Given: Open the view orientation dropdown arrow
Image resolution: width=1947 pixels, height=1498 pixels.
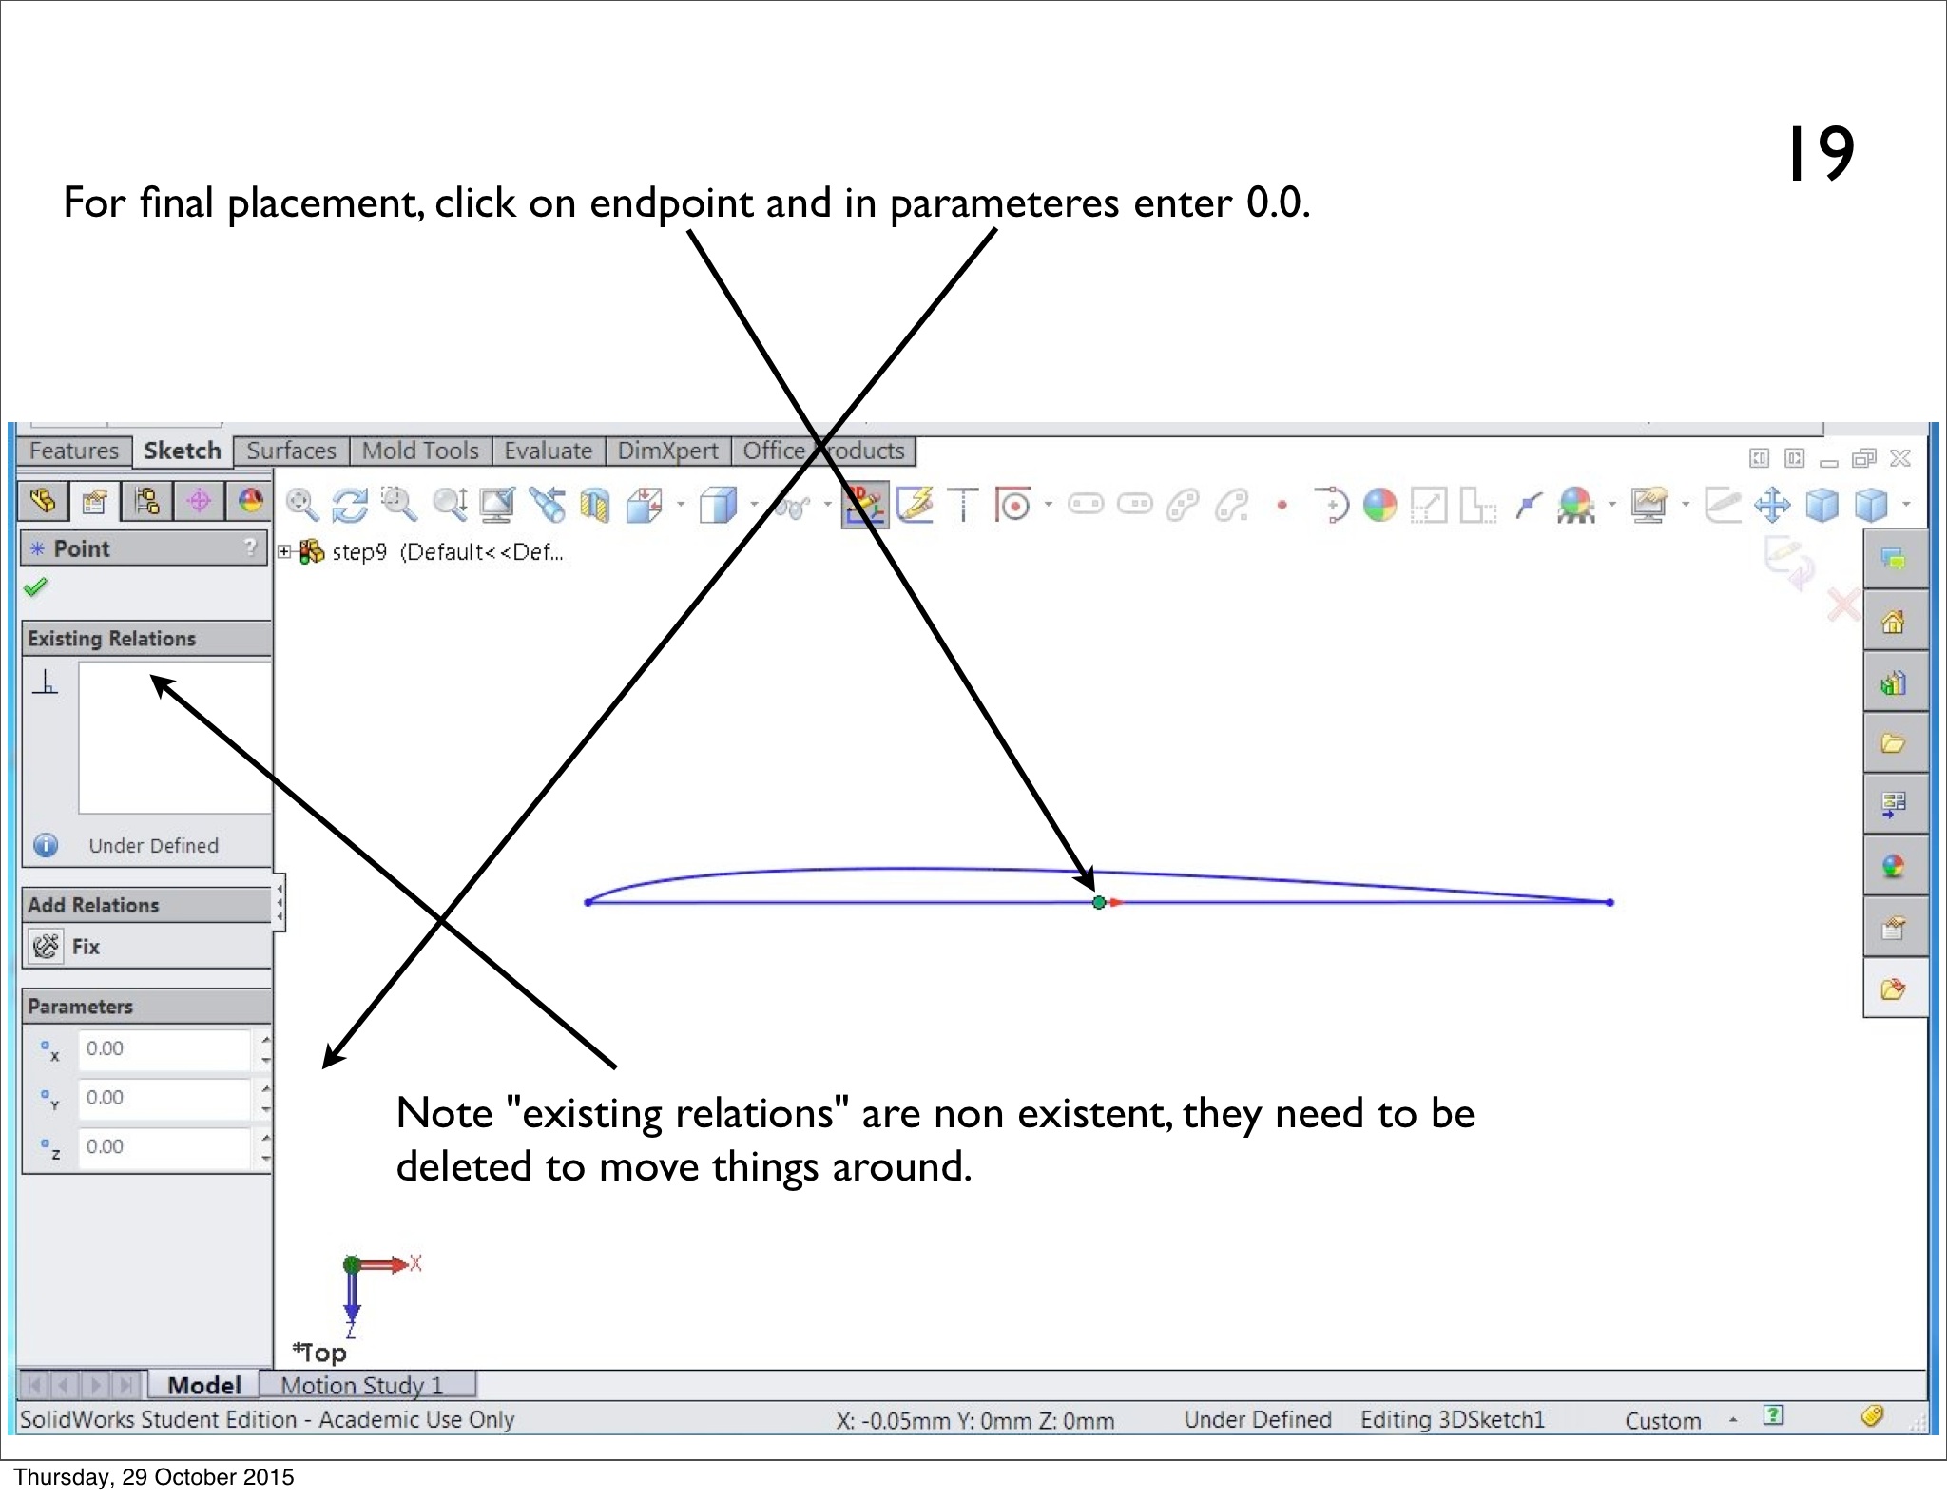Looking at the screenshot, I should [x=681, y=505].
